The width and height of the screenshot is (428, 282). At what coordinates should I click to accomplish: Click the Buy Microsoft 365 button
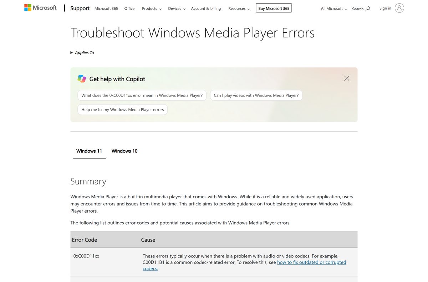tap(274, 8)
